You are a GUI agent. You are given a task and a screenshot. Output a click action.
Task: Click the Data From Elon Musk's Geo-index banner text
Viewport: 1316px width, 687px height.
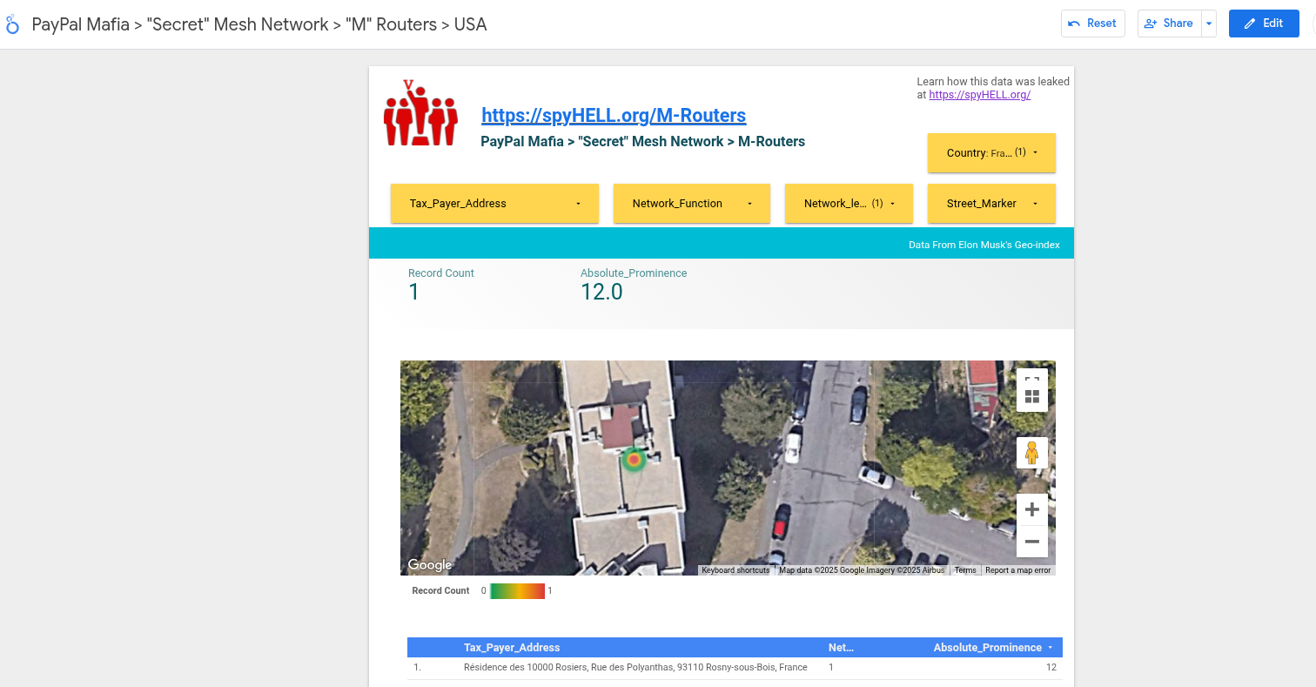[984, 246]
